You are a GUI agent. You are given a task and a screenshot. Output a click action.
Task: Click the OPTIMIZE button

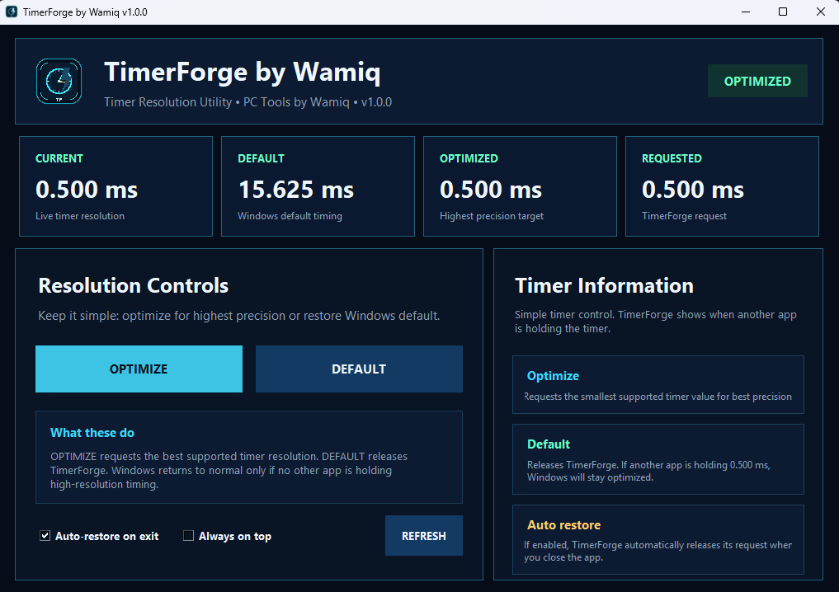click(x=139, y=369)
